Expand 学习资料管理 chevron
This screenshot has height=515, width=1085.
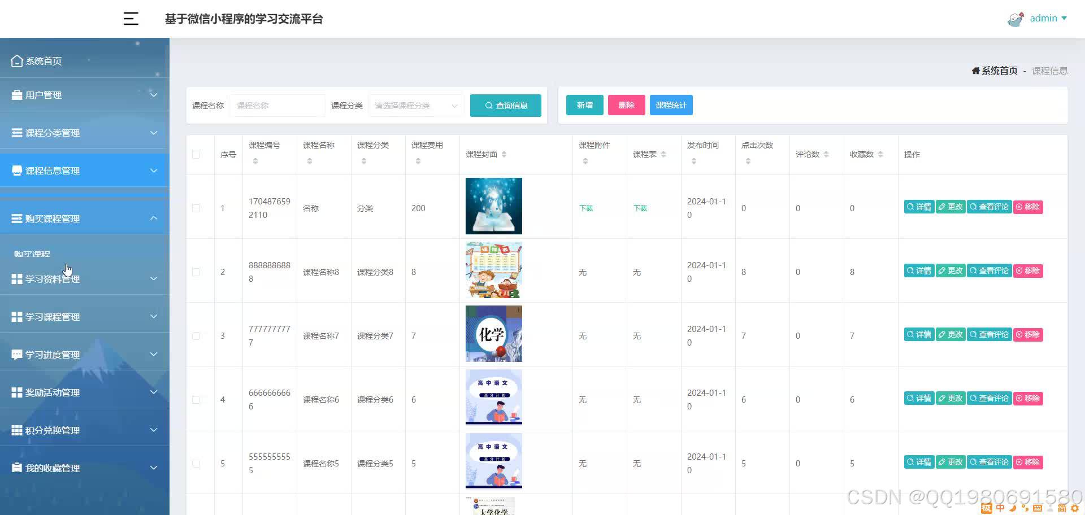[154, 279]
